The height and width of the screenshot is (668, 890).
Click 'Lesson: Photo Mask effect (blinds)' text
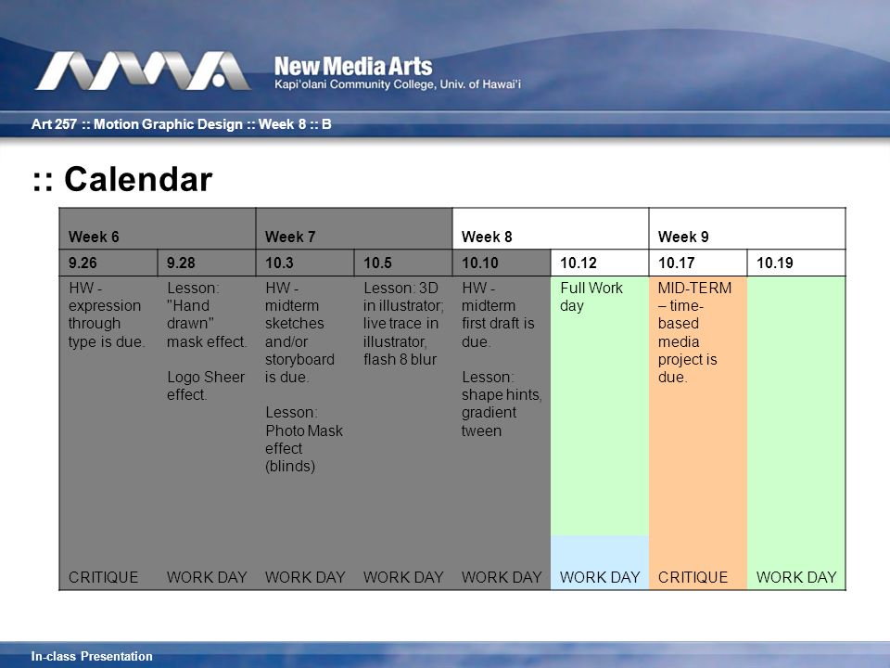pyautogui.click(x=304, y=439)
